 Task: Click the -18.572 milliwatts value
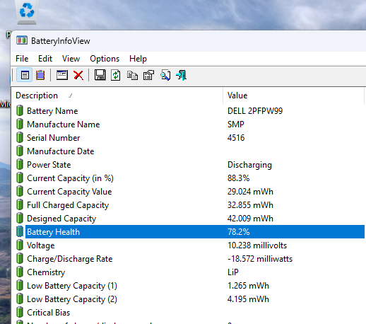pyautogui.click(x=260, y=259)
